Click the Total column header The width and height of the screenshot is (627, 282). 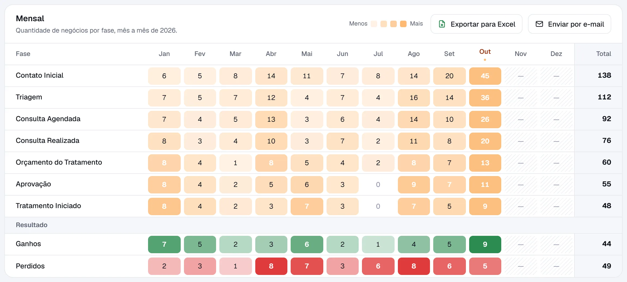pyautogui.click(x=604, y=54)
